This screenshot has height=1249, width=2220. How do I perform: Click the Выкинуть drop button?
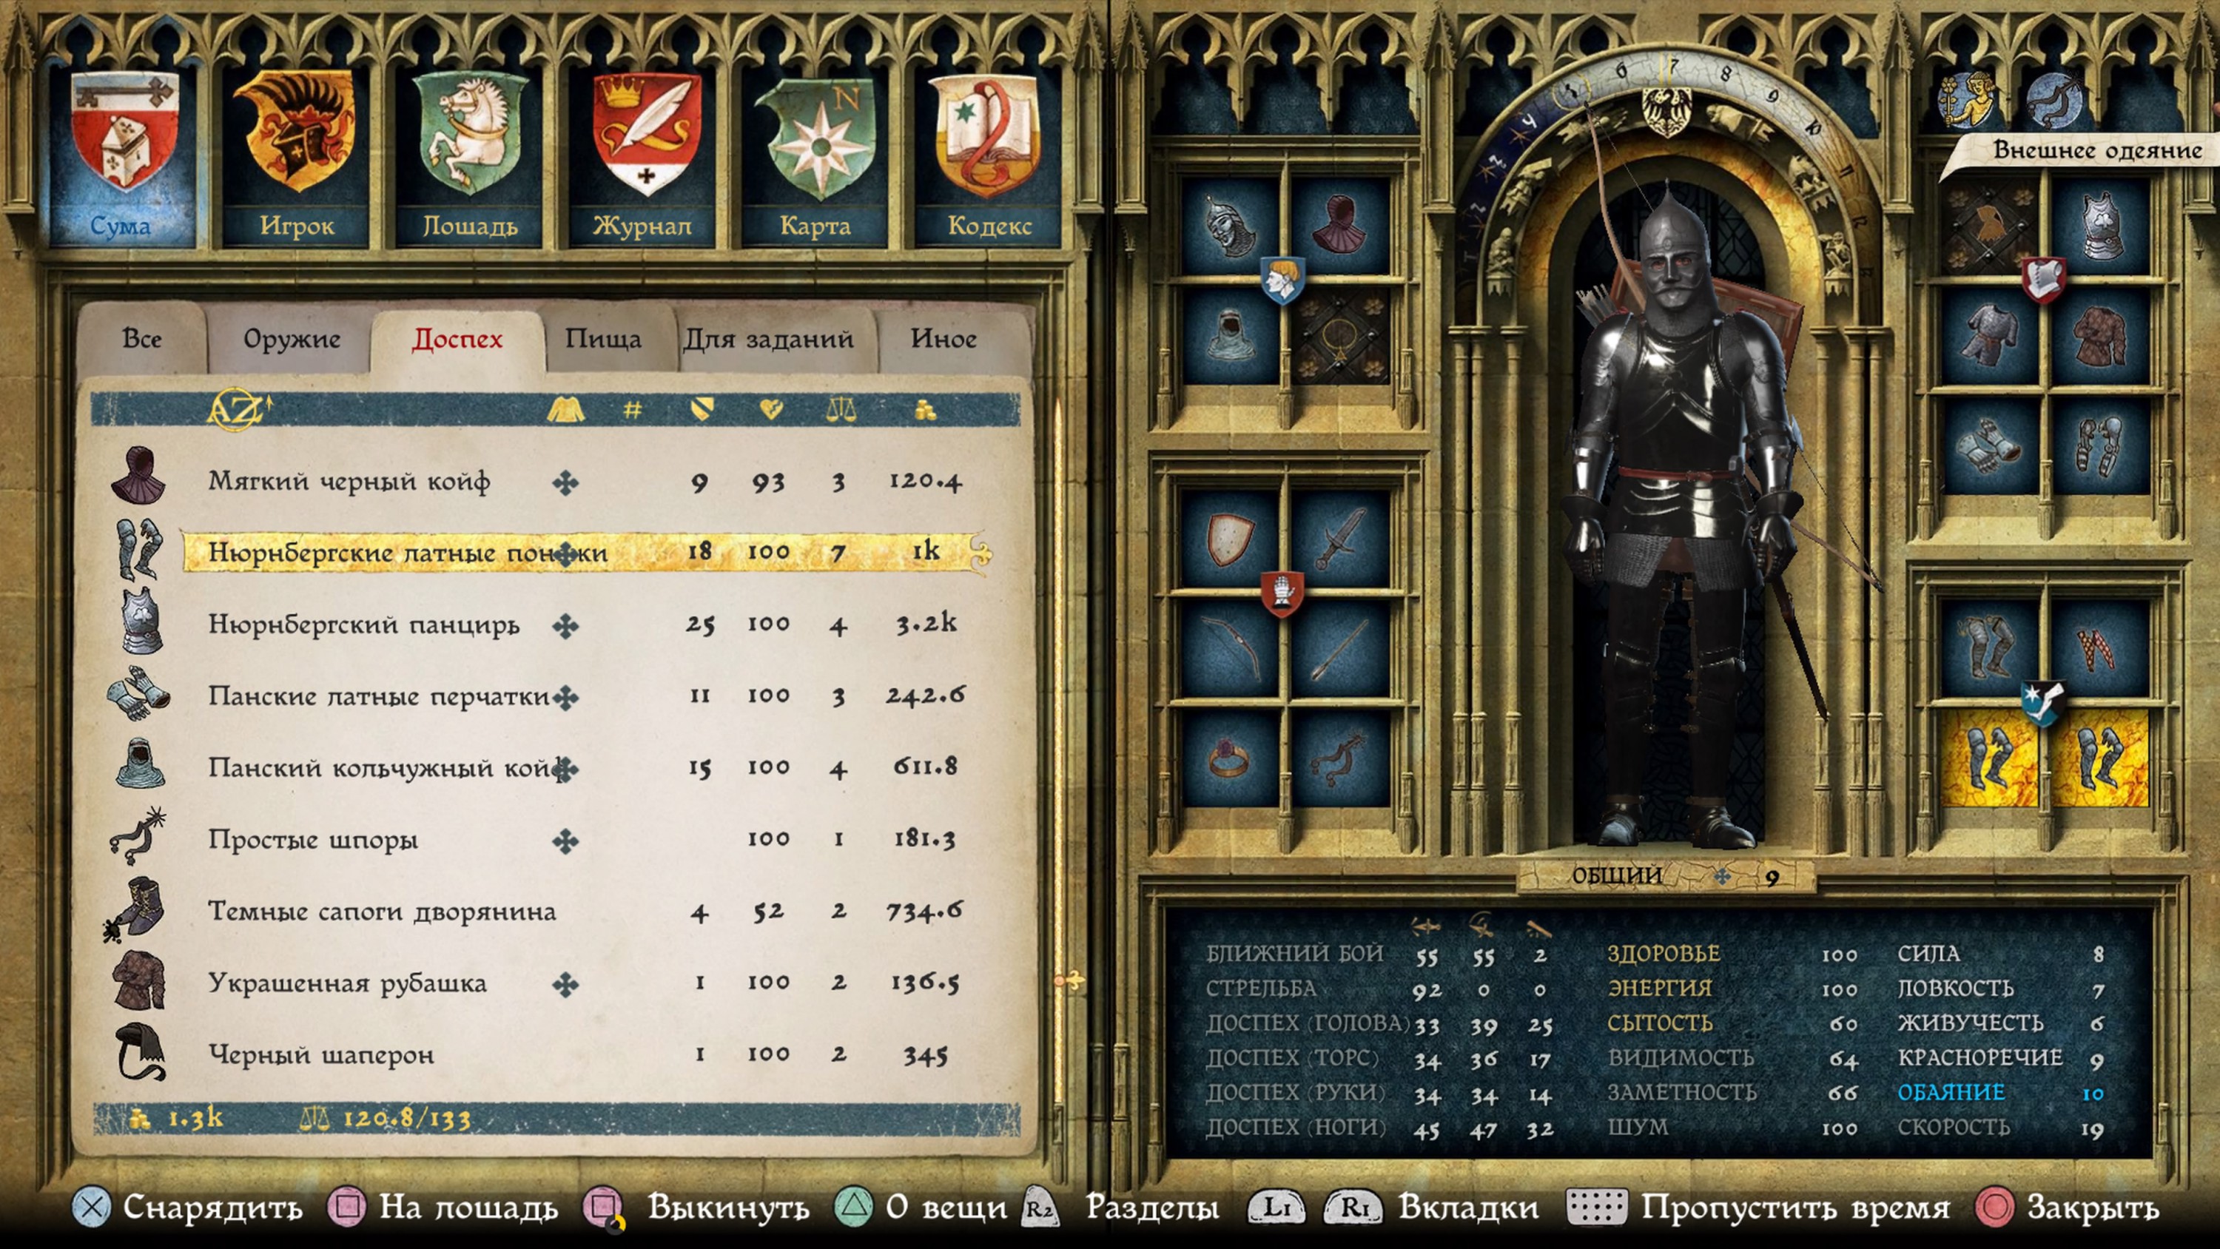pyautogui.click(x=696, y=1207)
